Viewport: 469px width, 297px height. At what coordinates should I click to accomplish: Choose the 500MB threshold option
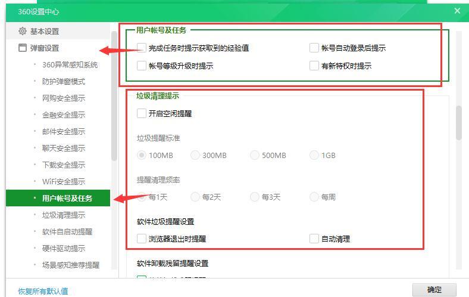click(x=255, y=155)
